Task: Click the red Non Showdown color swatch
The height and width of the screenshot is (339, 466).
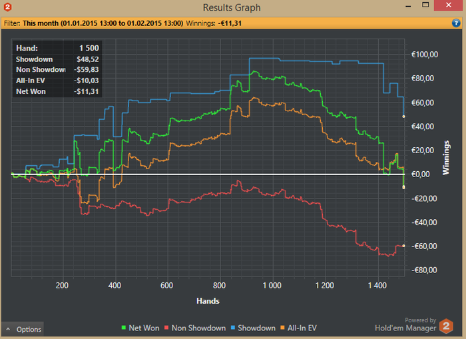Action: tap(166, 328)
